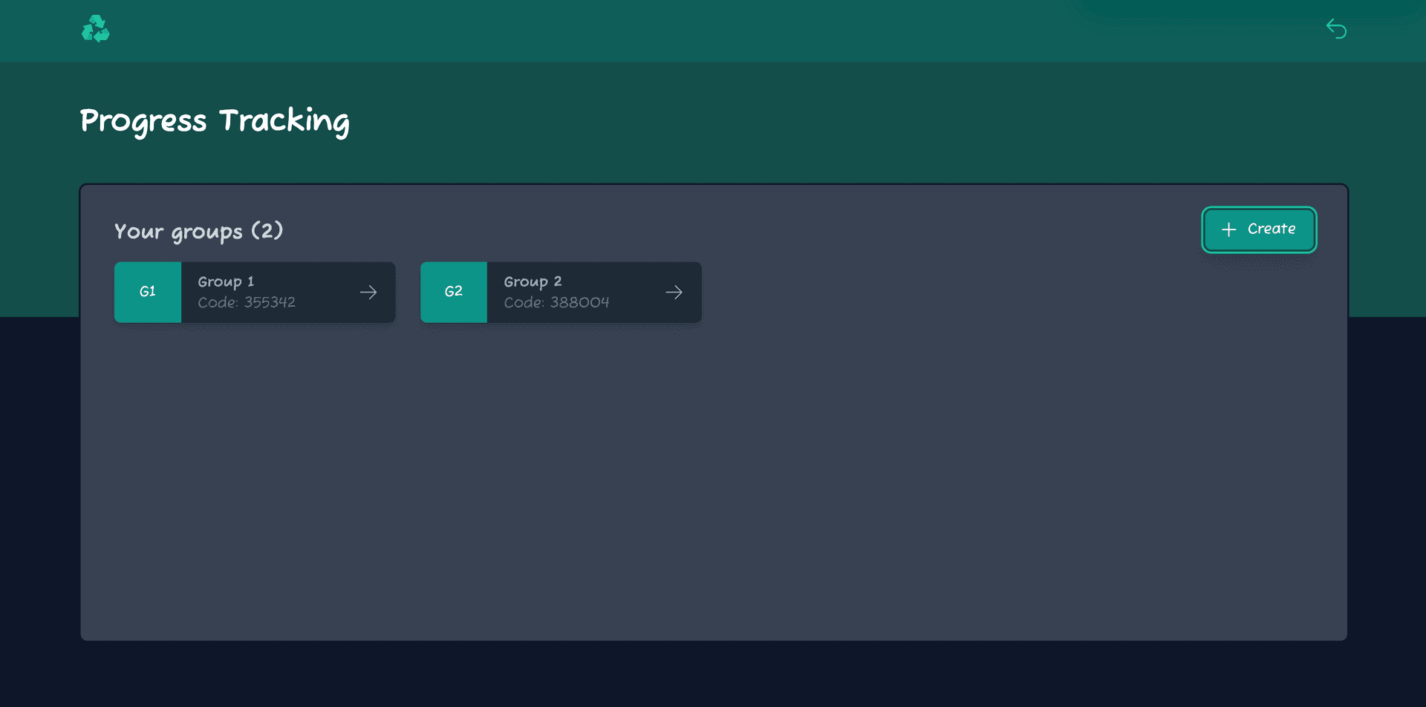Open Group 1 via its arrow icon
This screenshot has width=1426, height=707.
tap(368, 293)
